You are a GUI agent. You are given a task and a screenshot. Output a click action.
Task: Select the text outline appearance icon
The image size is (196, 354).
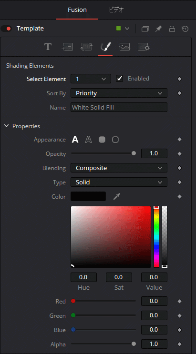pos(88,140)
